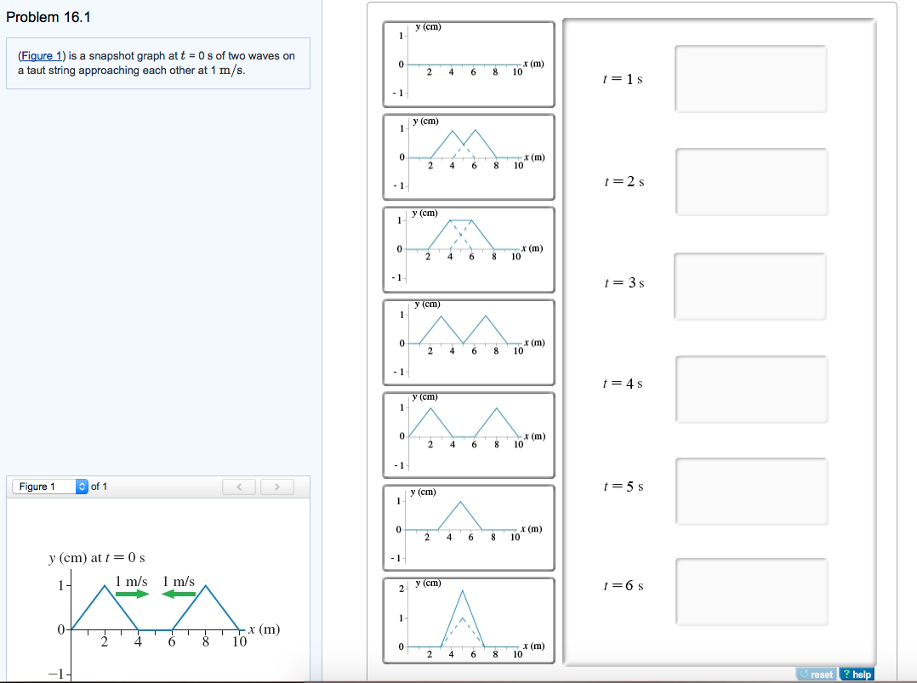
Task: Click the reset button
Action: click(815, 674)
